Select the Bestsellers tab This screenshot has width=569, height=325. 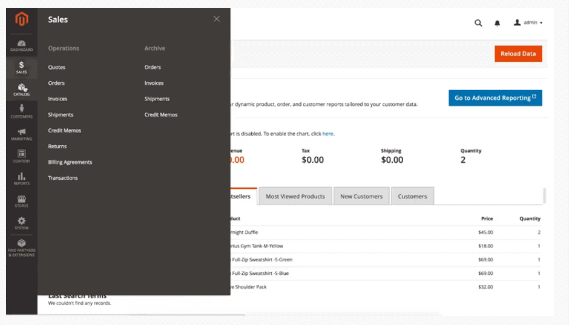243,196
